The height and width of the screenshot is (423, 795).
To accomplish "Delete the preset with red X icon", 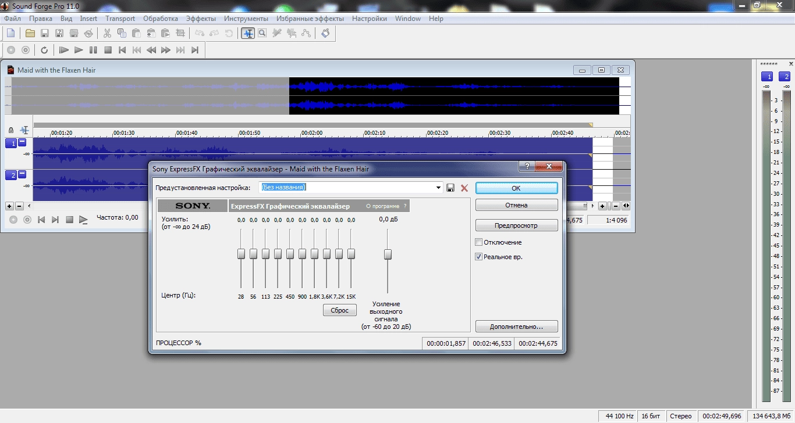I will point(464,188).
